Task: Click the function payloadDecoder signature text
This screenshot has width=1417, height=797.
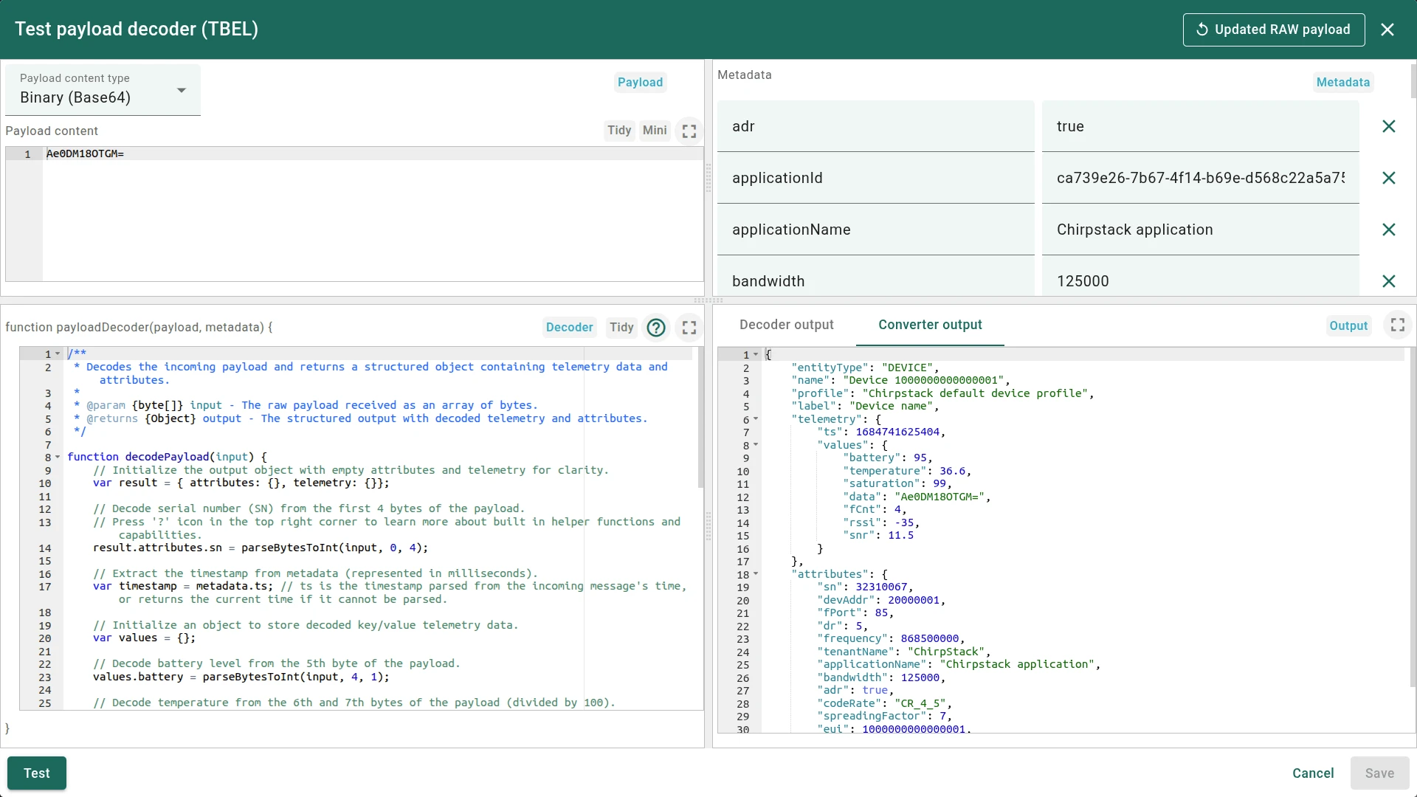Action: 139,328
